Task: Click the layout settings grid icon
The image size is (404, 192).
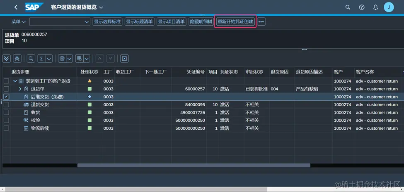Action: [80, 59]
